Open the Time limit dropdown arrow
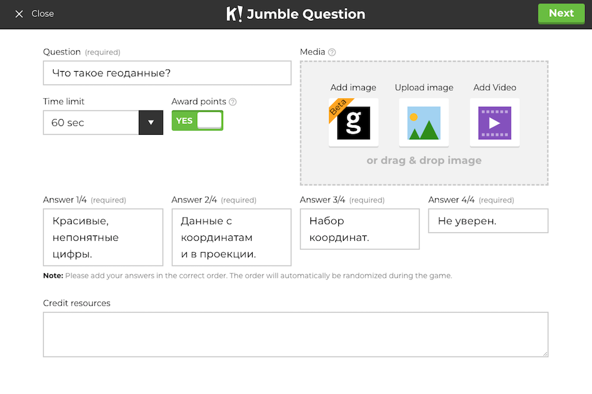This screenshot has height=394, width=592. point(151,123)
